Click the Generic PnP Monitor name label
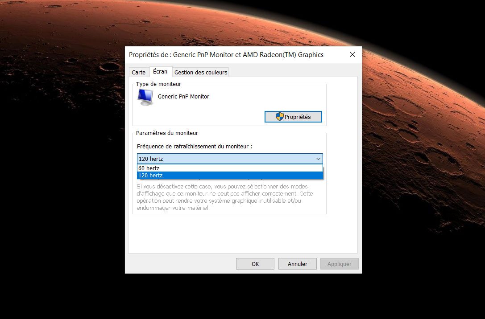 pos(183,97)
